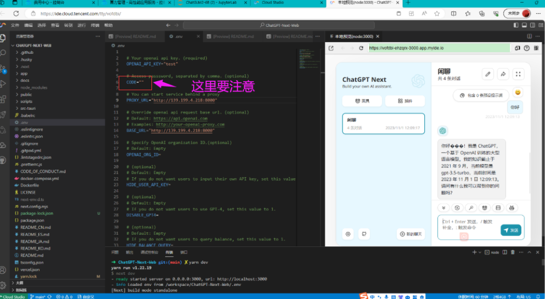Toggle the bottom panel layout icon
This screenshot has width=545, height=299.
click(x=524, y=25)
